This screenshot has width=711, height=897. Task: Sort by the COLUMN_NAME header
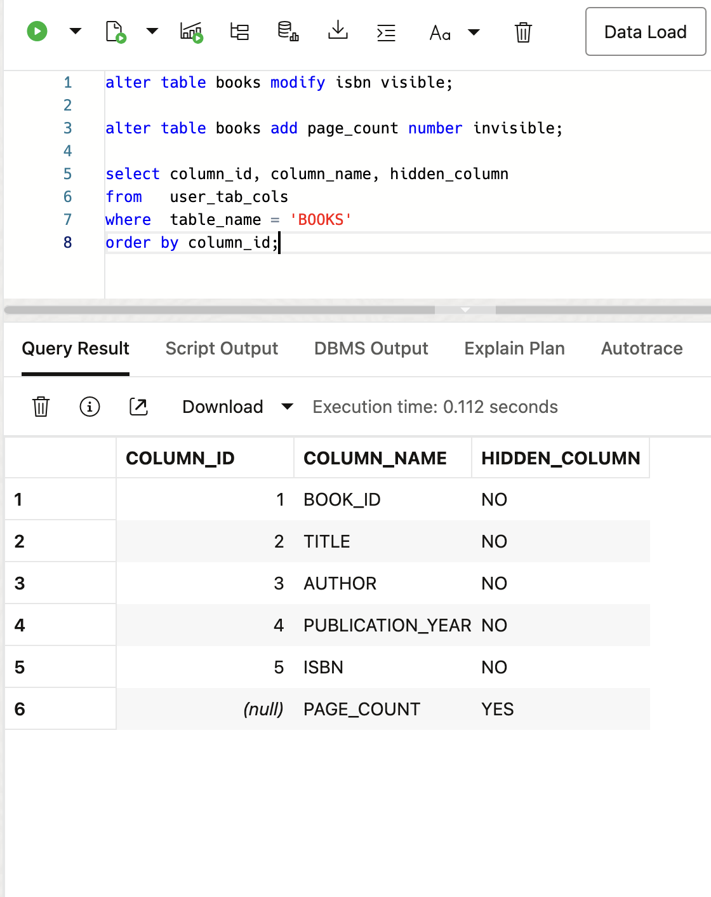click(383, 458)
